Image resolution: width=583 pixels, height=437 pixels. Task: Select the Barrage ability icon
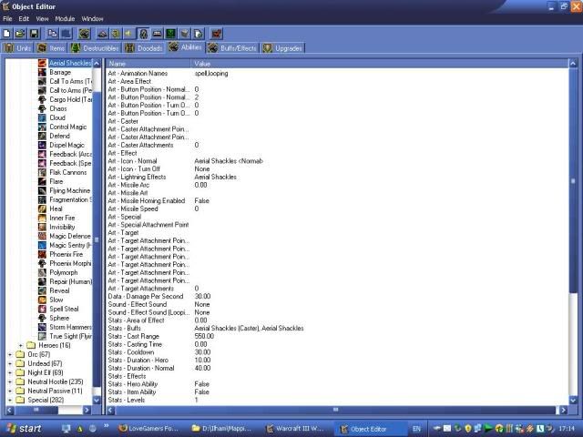(x=43, y=72)
